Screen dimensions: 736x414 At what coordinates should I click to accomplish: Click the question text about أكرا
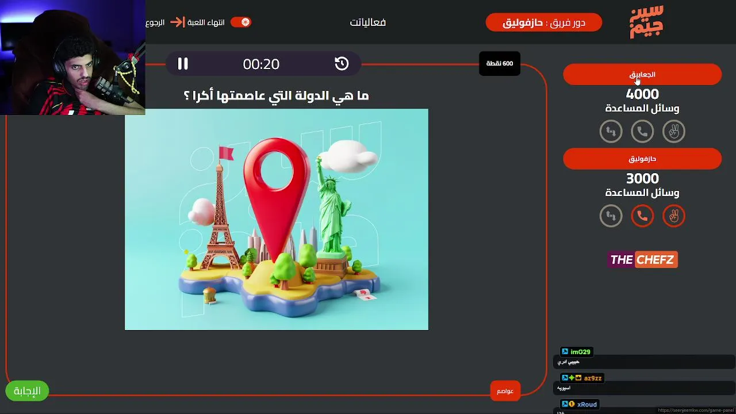[276, 95]
